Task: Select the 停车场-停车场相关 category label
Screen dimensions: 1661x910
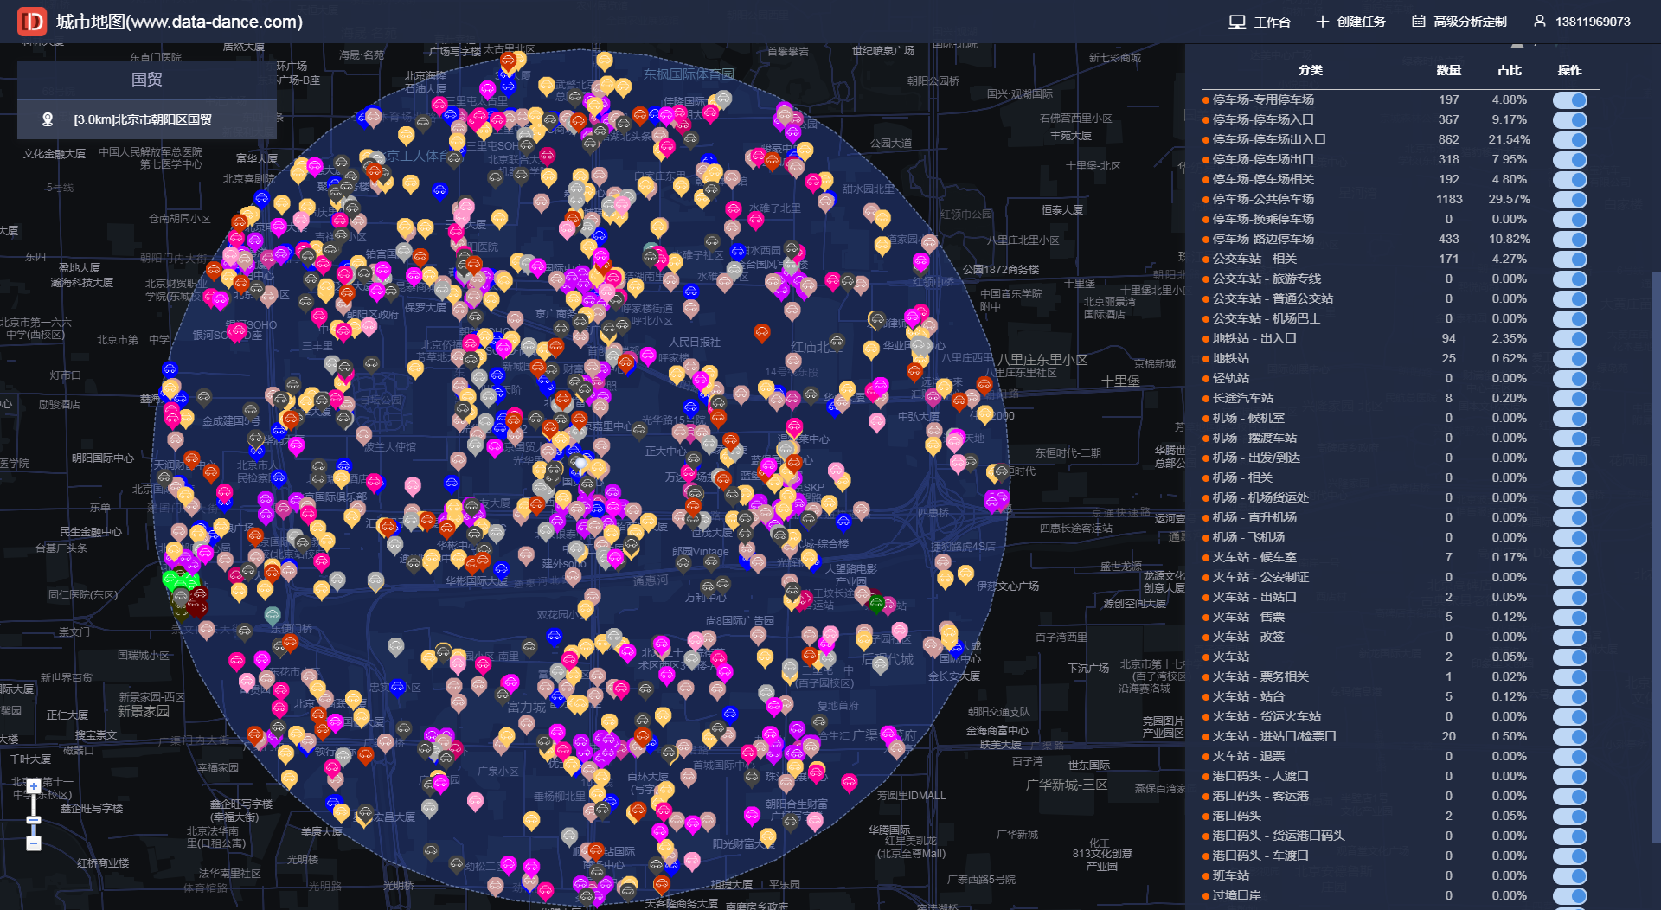Action: coord(1263,179)
